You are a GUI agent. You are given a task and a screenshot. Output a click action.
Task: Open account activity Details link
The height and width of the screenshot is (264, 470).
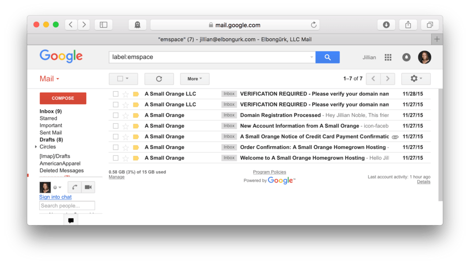pyautogui.click(x=423, y=182)
